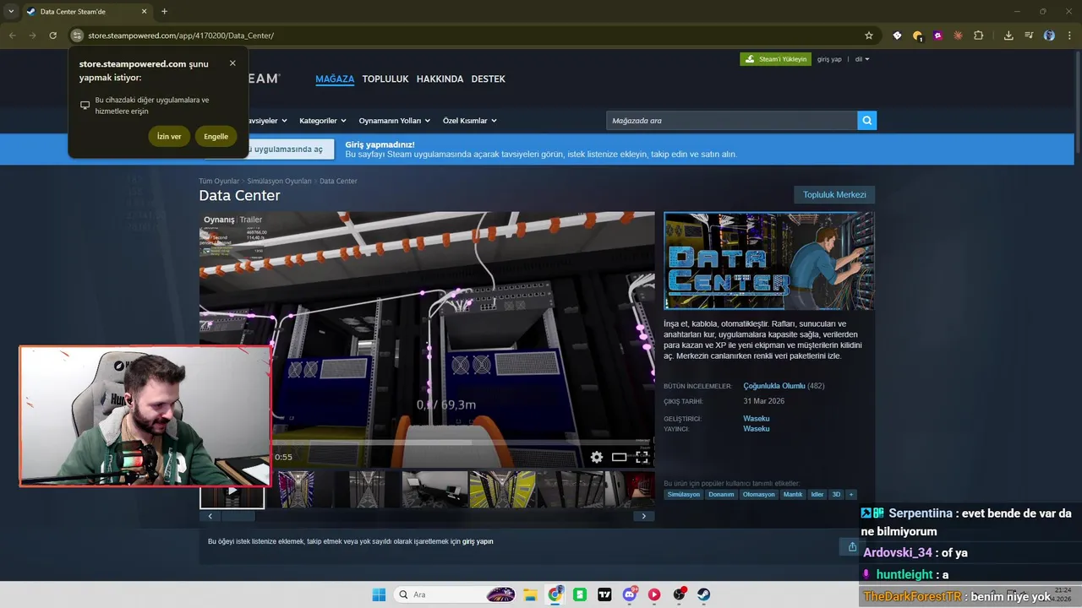1082x608 pixels.
Task: Open Discord from the taskbar
Action: pyautogui.click(x=630, y=594)
